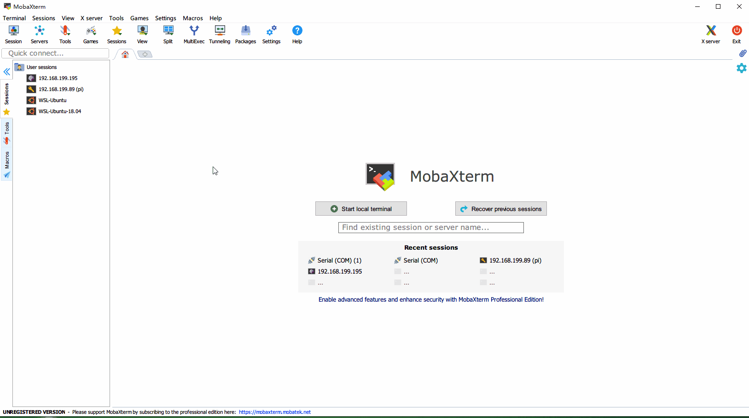
Task: Open the X server menu
Action: point(92,18)
